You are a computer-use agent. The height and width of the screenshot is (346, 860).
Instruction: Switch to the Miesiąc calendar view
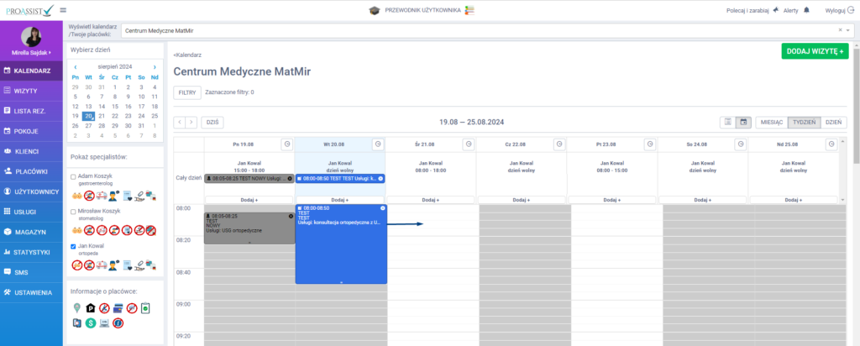(x=771, y=122)
